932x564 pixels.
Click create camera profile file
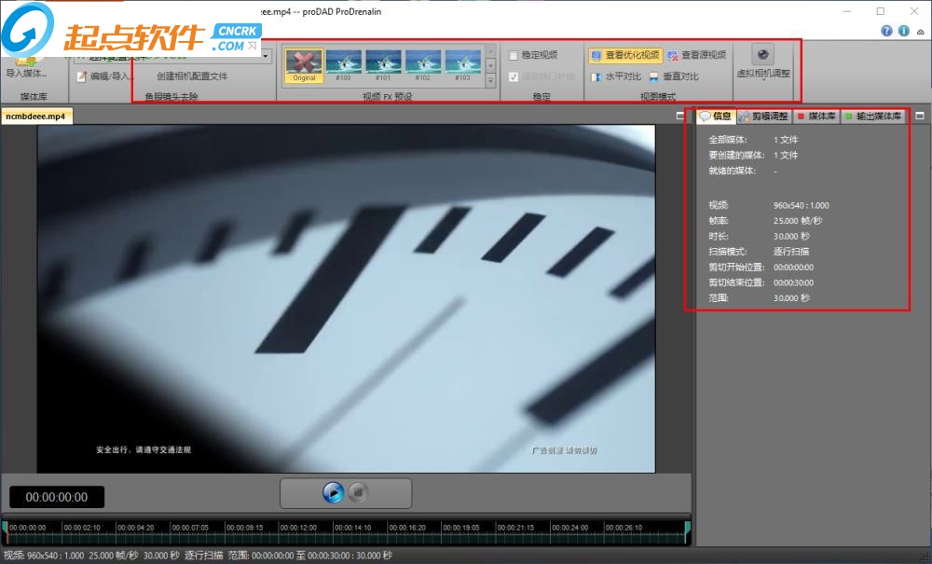(191, 76)
